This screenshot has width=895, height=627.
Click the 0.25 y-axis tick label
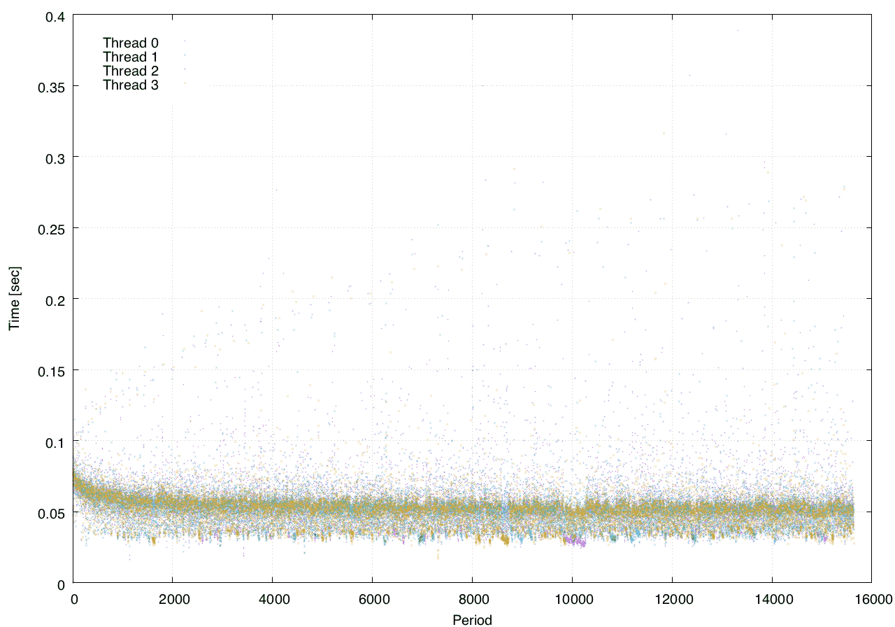(x=51, y=229)
